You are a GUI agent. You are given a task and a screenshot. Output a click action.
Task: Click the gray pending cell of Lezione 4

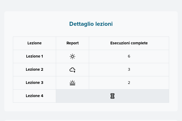pyautogui.click(x=112, y=96)
